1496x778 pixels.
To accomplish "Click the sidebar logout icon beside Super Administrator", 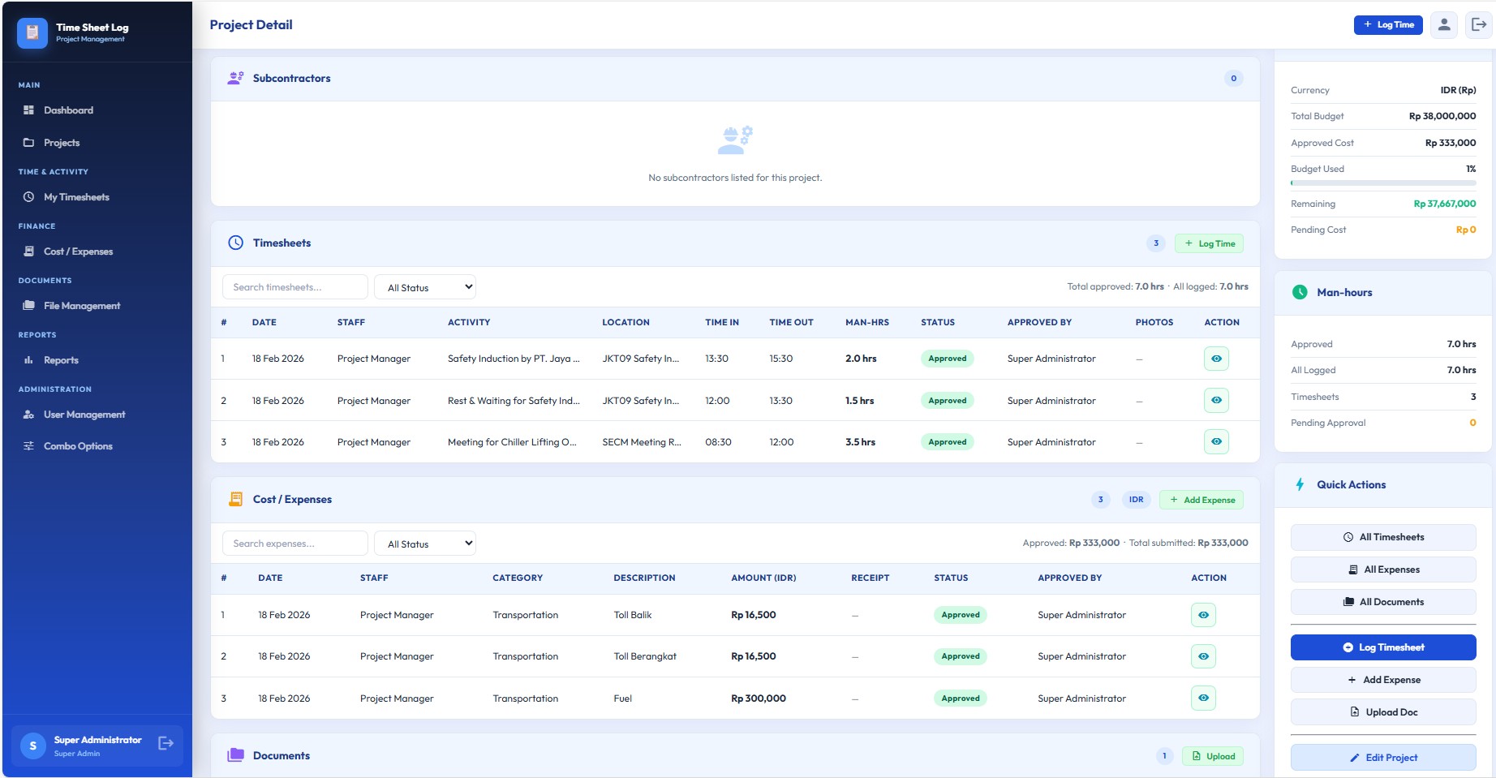I will point(166,743).
